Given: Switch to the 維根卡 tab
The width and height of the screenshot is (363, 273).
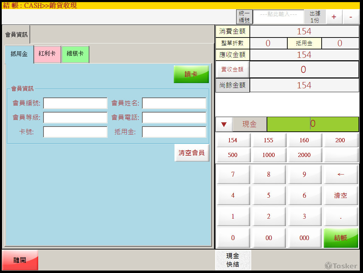Looking at the screenshot, I should coord(75,54).
